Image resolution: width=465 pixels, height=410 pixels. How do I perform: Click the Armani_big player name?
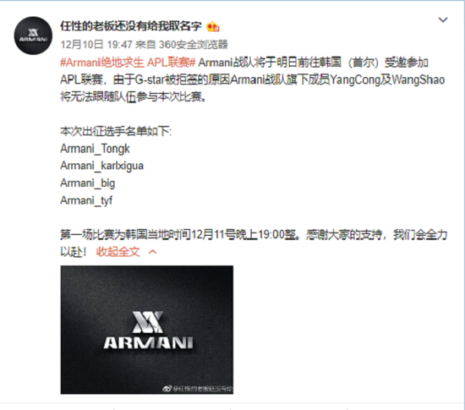(87, 183)
